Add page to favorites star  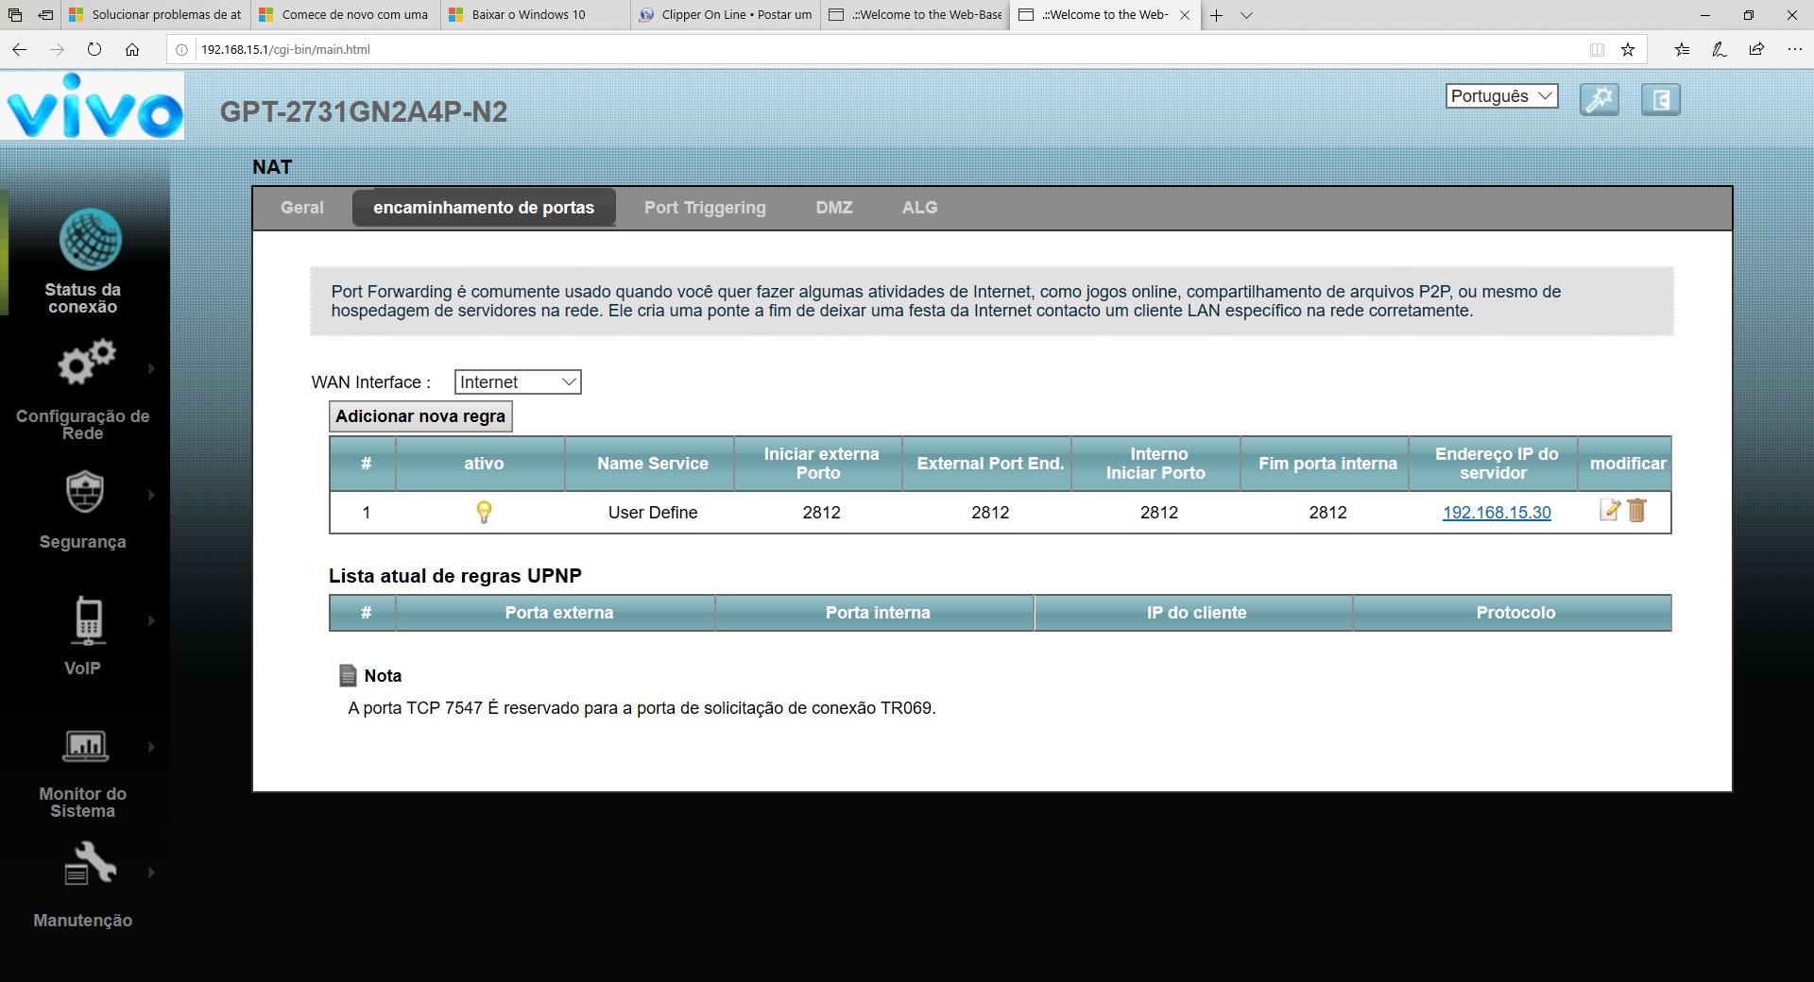pos(1628,50)
